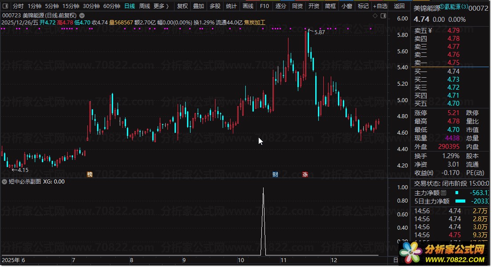
Task: Add stock via +自选 button
Action: pos(380,6)
